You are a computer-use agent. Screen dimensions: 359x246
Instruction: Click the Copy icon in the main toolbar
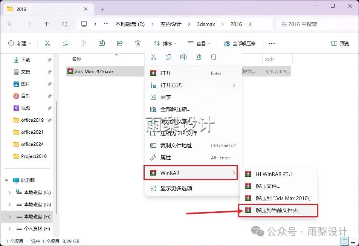pyautogui.click(x=66, y=43)
